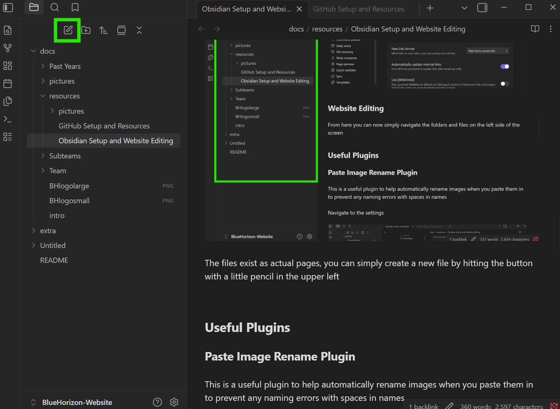The width and height of the screenshot is (560, 409).
Task: Insert template using the ribbon copy icon
Action: pos(7,101)
